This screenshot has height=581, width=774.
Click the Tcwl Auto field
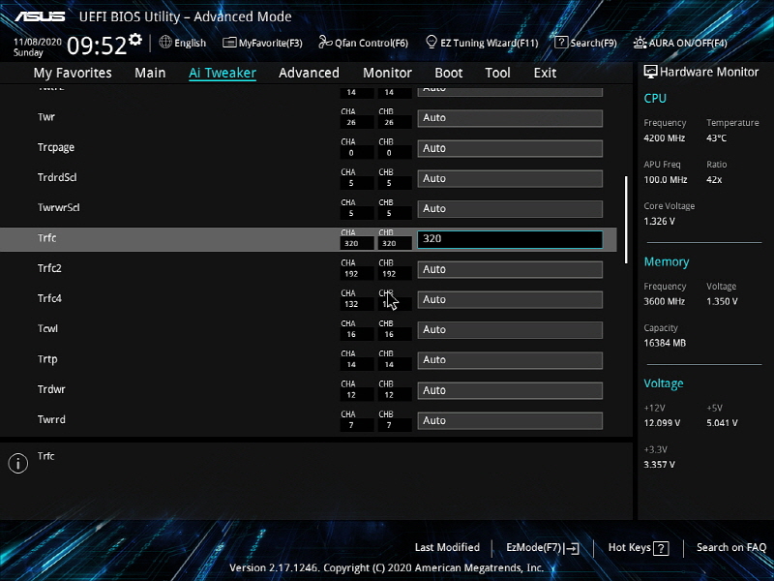510,329
